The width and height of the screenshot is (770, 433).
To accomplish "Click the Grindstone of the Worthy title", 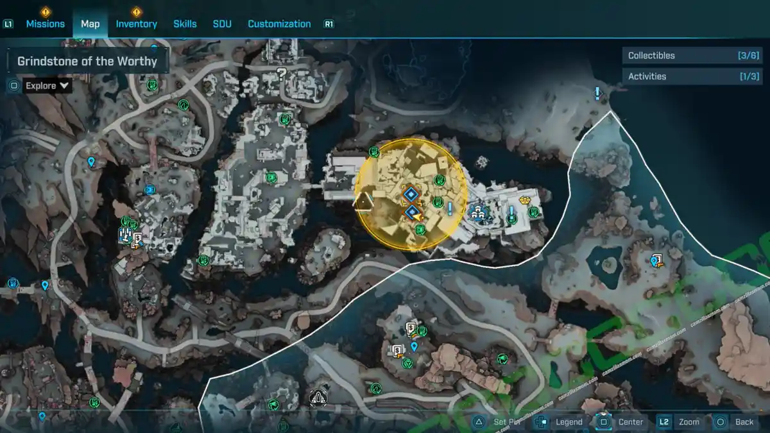I will point(87,62).
